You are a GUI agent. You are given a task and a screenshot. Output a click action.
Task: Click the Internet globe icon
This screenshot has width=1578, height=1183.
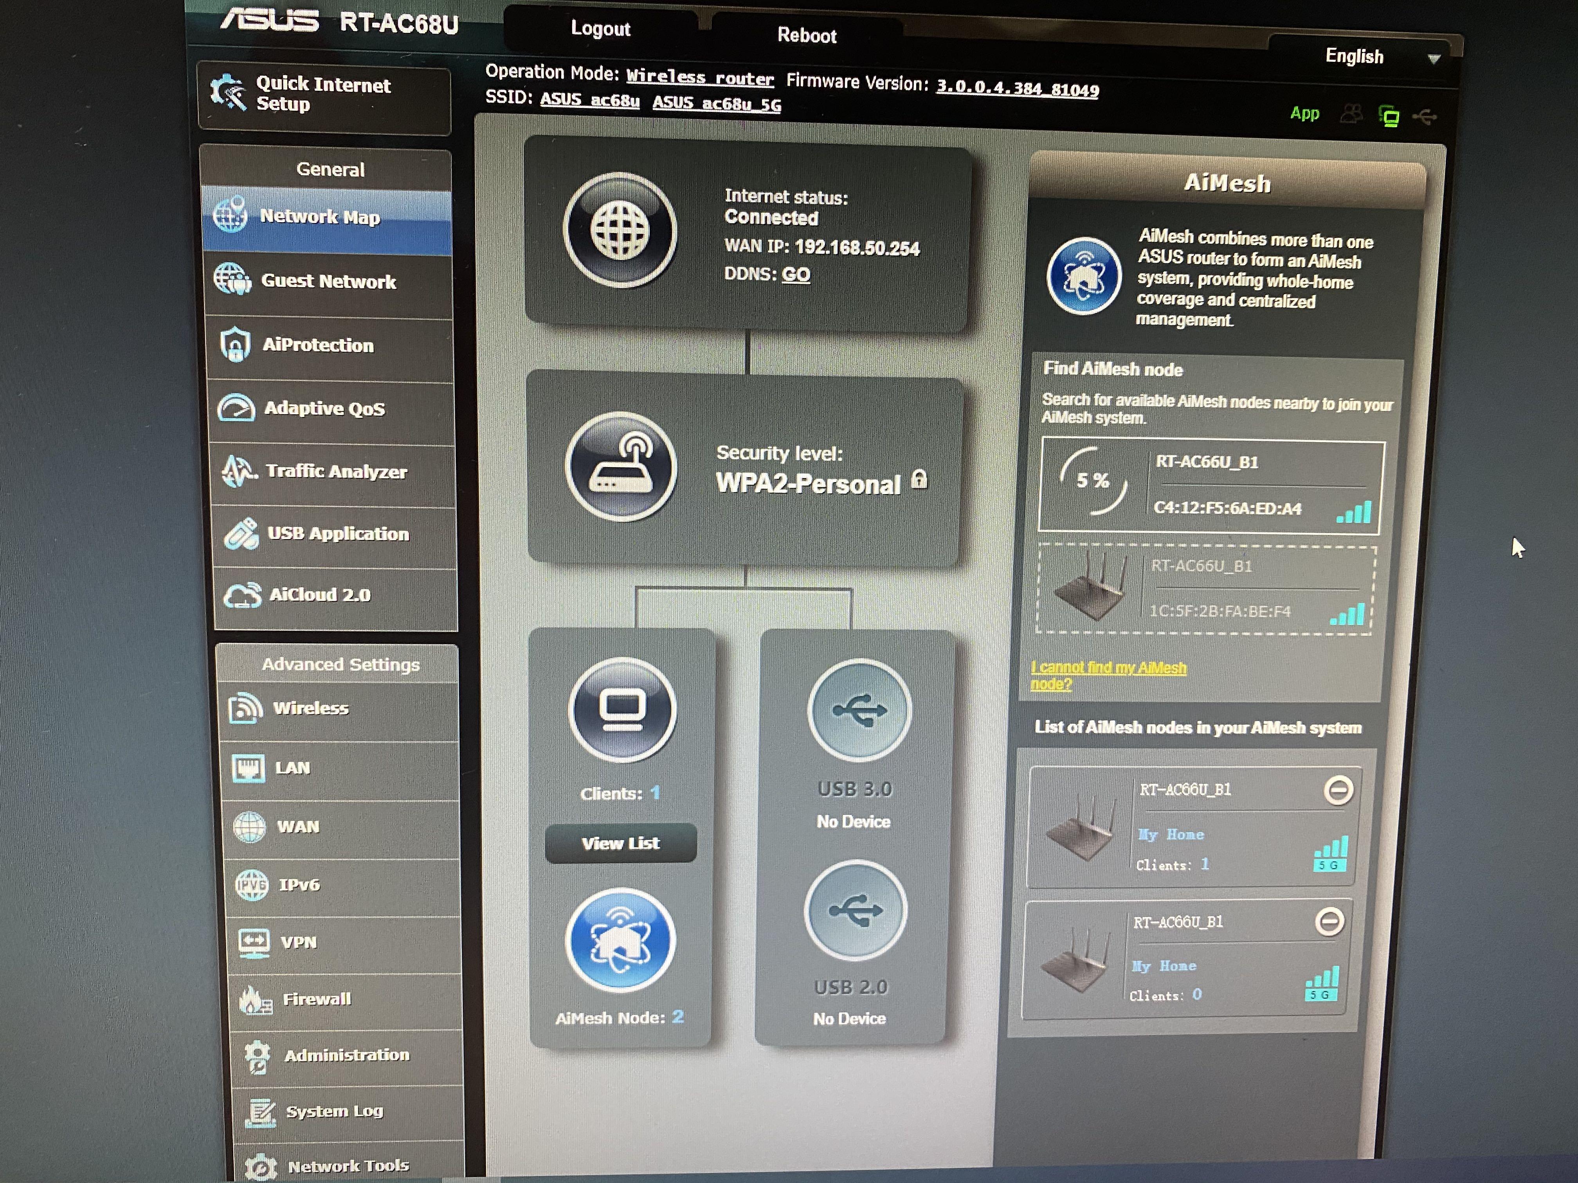pos(620,230)
